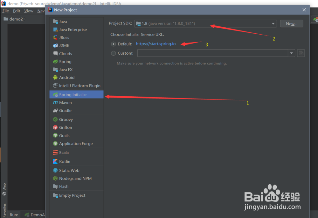Screen dimensions: 318x218
Task: Select Maven text in project list
Action: coord(65,103)
